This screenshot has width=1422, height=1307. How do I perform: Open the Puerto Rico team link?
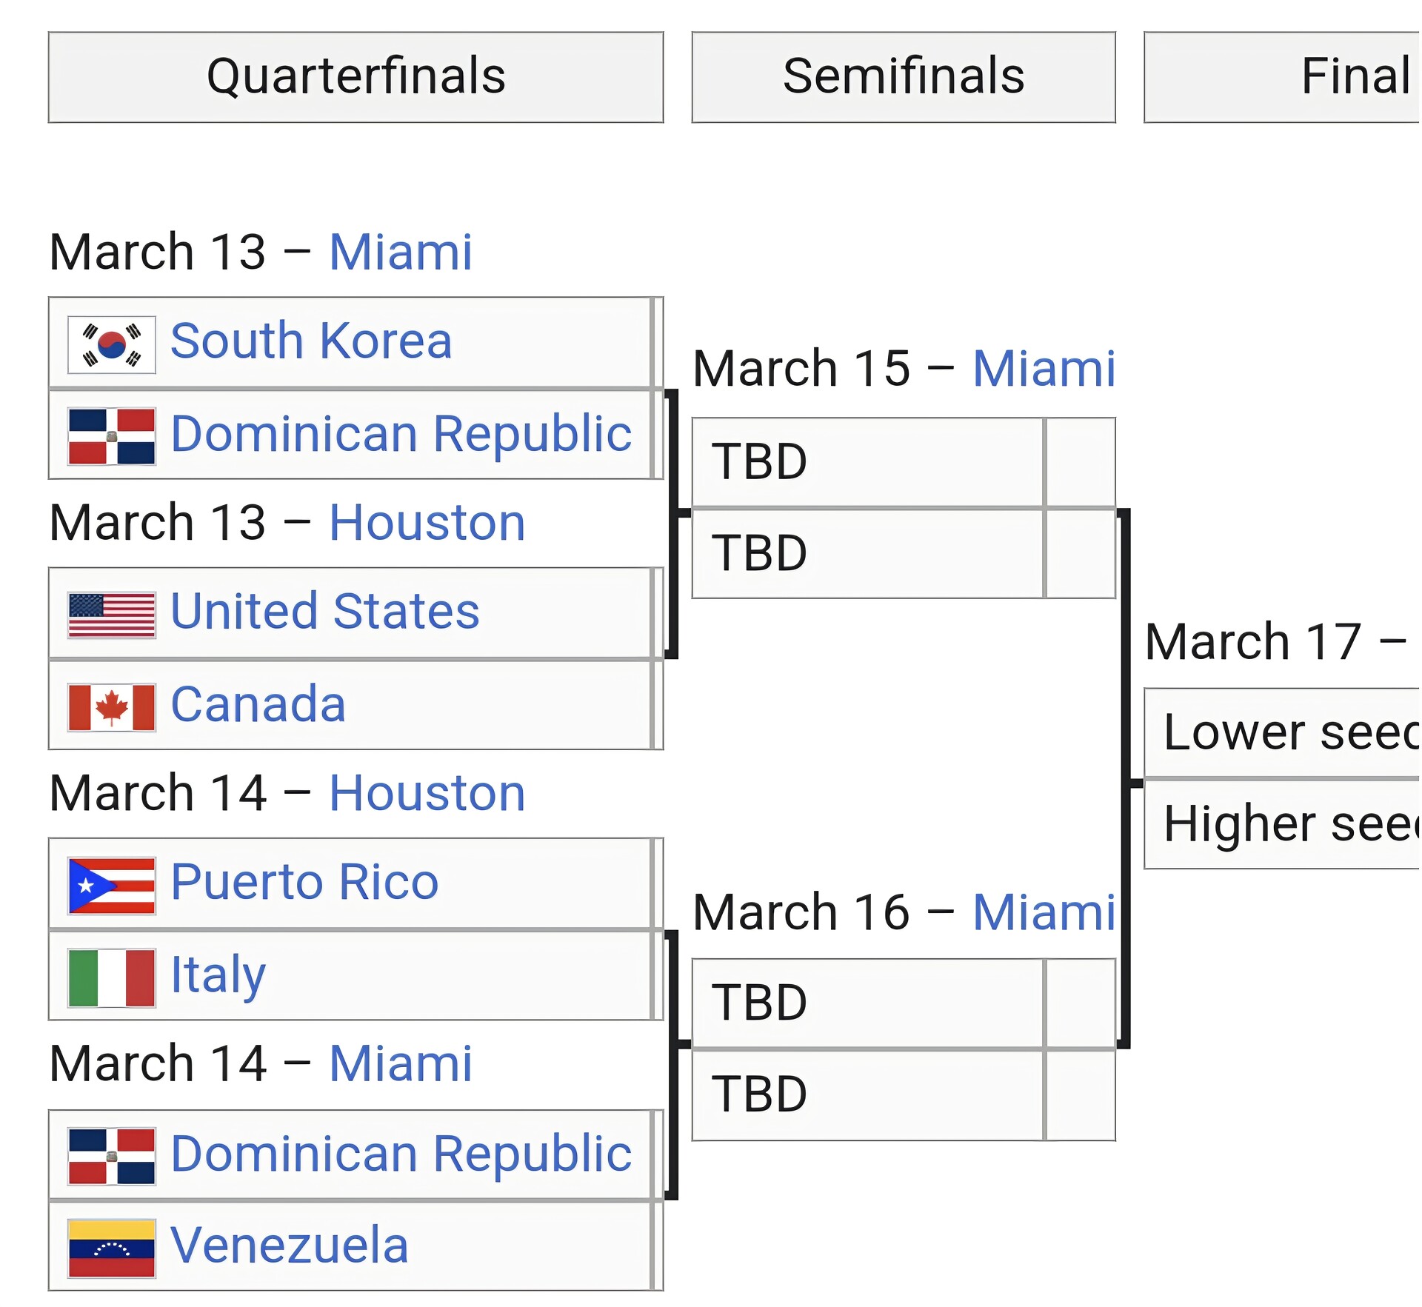(304, 882)
